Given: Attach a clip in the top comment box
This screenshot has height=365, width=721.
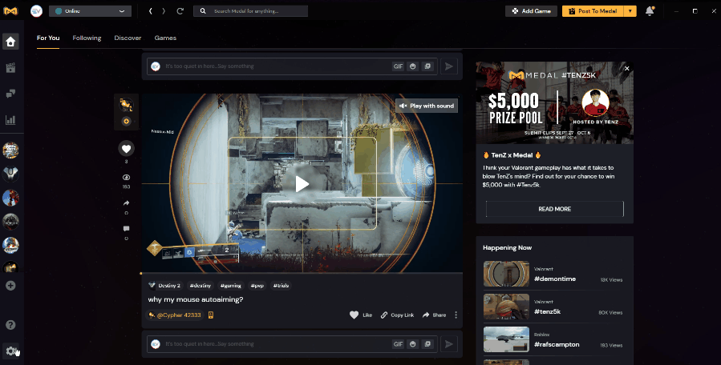Looking at the screenshot, I should (x=427, y=66).
